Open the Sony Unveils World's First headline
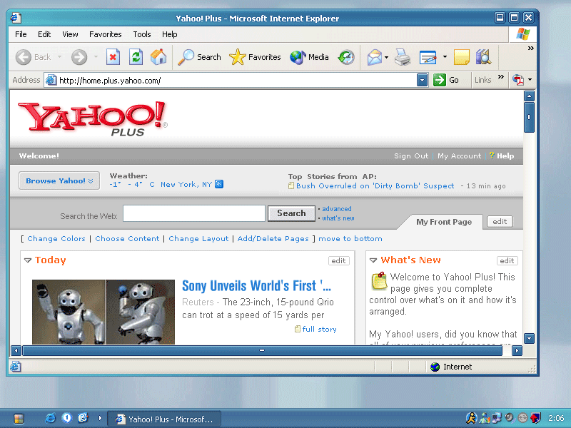This screenshot has width=571, height=428. 256,286
